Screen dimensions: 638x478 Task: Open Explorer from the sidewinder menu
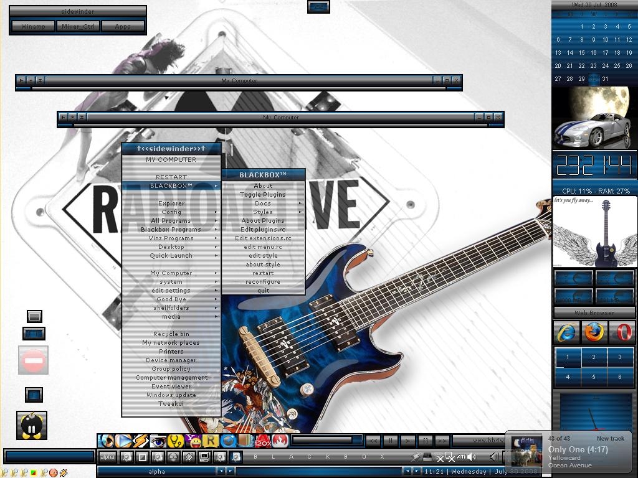[x=171, y=204]
